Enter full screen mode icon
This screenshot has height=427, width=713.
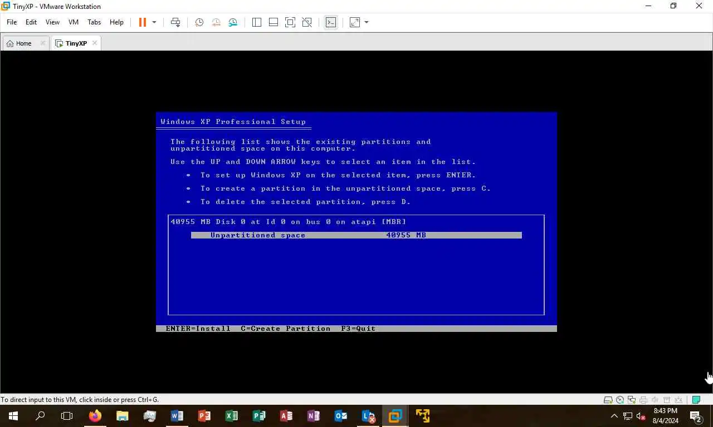[x=290, y=22]
